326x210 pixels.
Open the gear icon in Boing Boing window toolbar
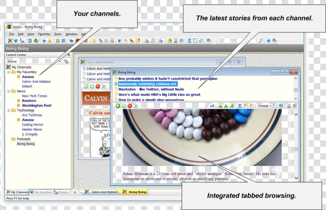pyautogui.click(x=295, y=106)
